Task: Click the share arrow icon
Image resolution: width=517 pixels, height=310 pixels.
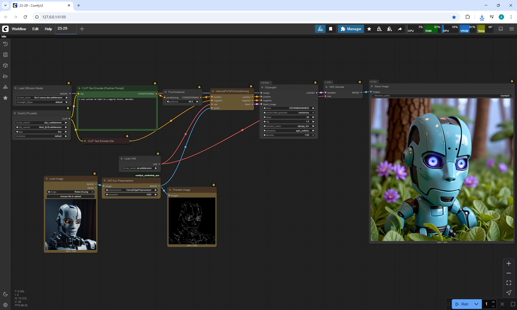Action: coord(400,29)
